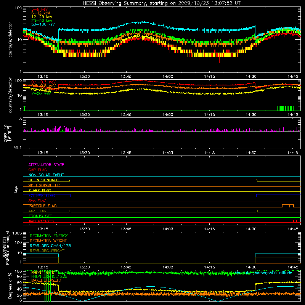Click the 25-50 keV legend label
Viewport: 305px width, 305px height.
coord(42,21)
